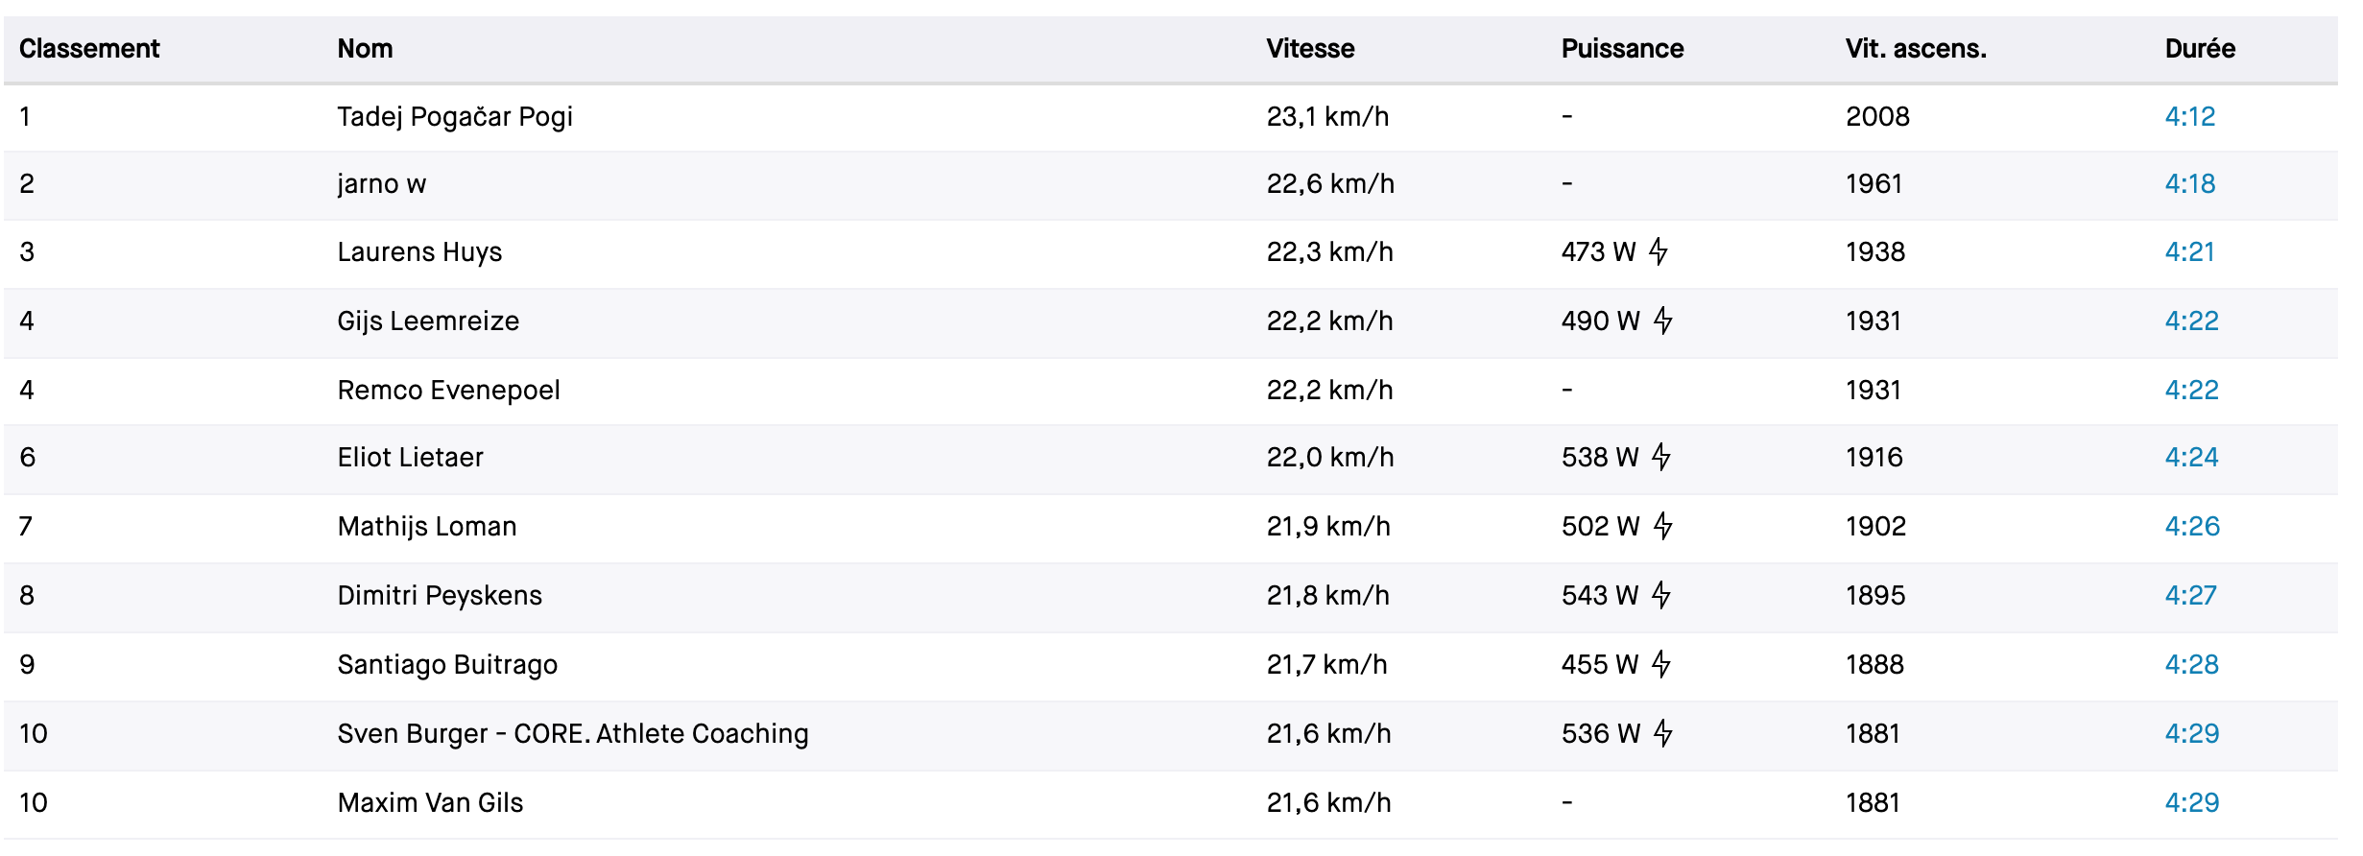This screenshot has height=856, width=2363.
Task: Open Eliot Lietaer's 4:24 effort
Action: coord(2190,457)
